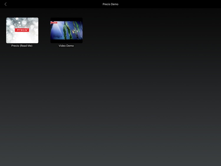Open the Video Demo thumbnail
The width and height of the screenshot is (221, 166).
click(66, 30)
